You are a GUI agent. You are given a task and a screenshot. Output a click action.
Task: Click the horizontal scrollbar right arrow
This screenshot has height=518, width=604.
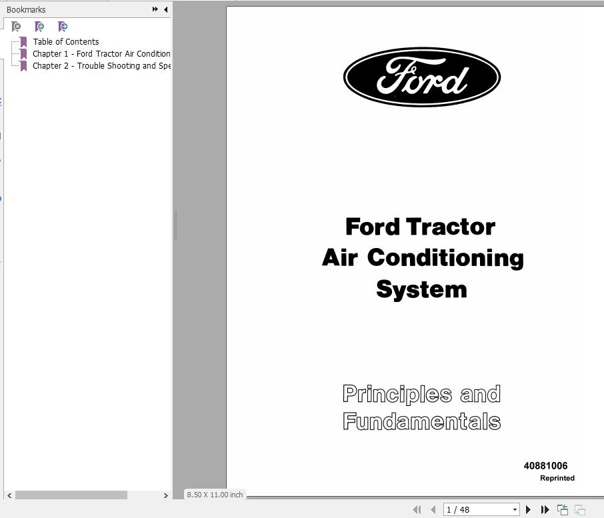166,496
